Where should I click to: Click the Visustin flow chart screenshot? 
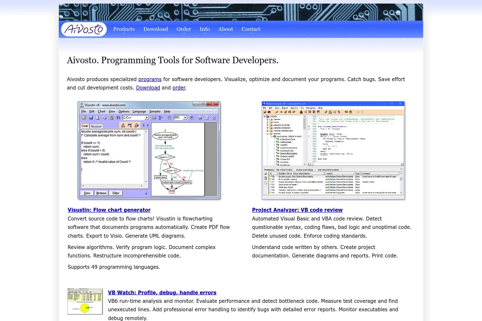tap(149, 150)
